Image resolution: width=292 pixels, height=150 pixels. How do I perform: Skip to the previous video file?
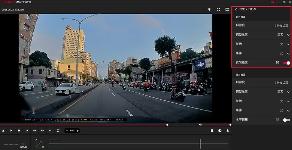coord(27,131)
